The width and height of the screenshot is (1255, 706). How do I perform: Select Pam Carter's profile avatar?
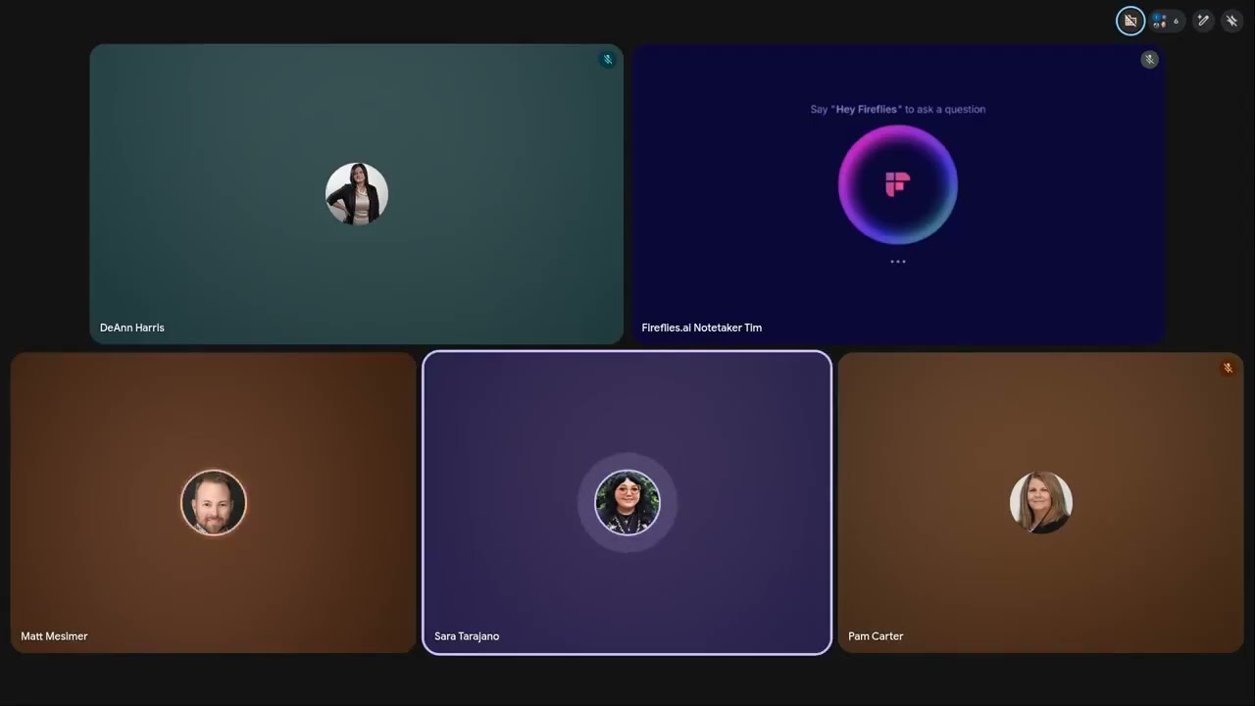click(x=1041, y=503)
